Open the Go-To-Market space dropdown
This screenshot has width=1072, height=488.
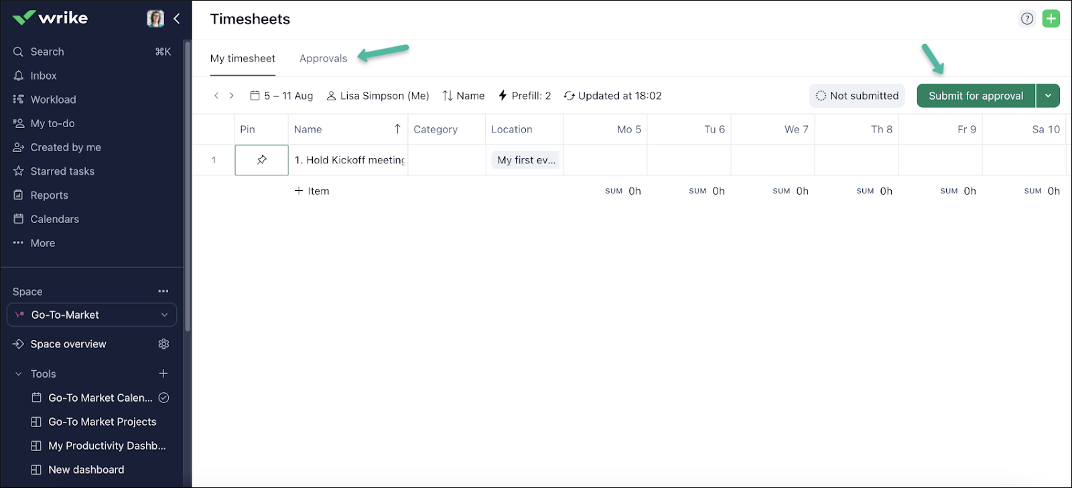[92, 315]
